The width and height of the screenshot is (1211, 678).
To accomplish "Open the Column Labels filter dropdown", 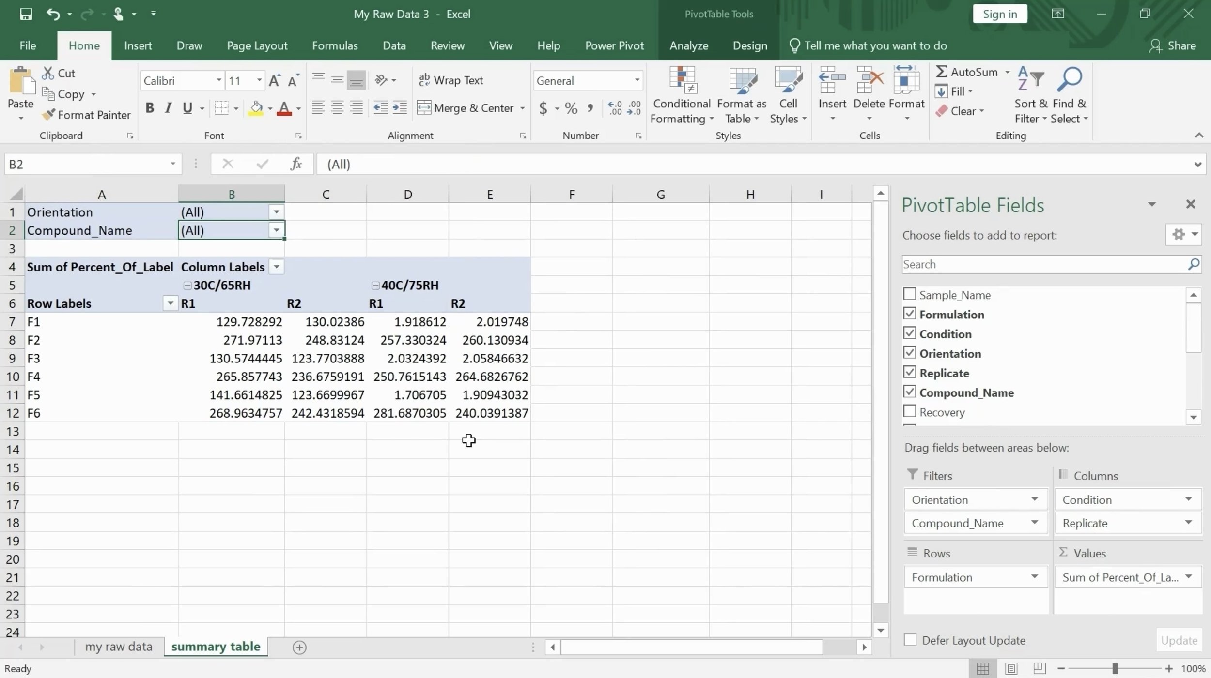I will [276, 267].
